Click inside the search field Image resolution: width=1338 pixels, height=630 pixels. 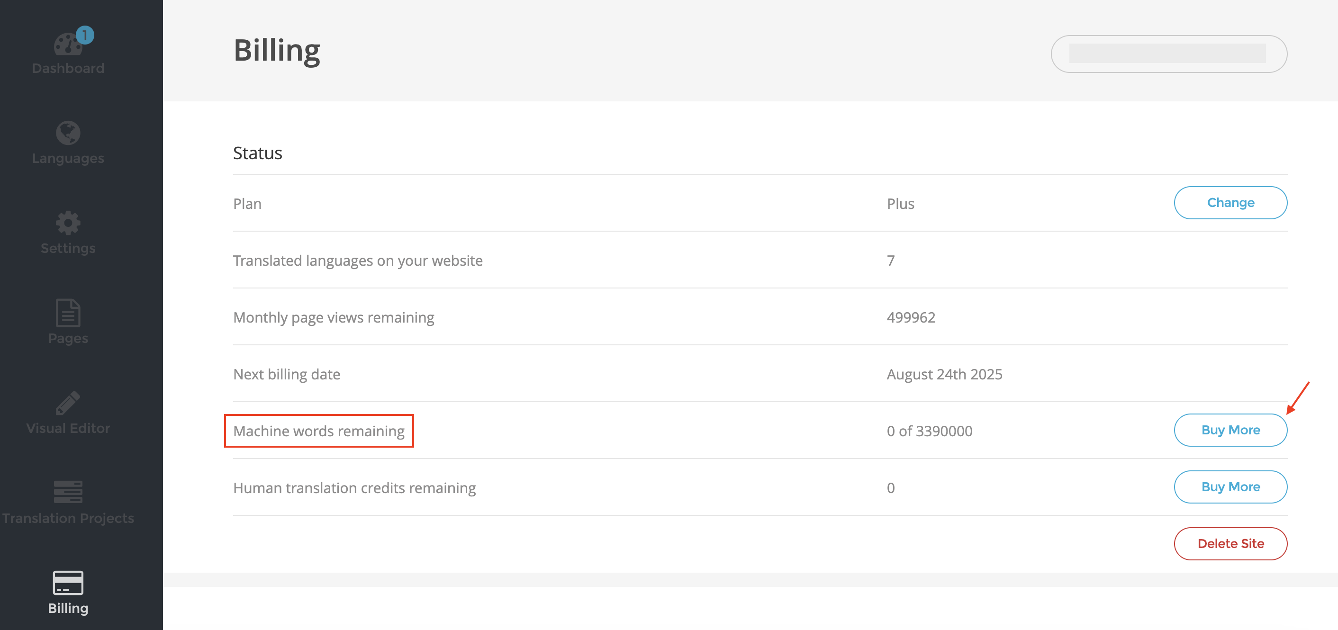point(1169,54)
